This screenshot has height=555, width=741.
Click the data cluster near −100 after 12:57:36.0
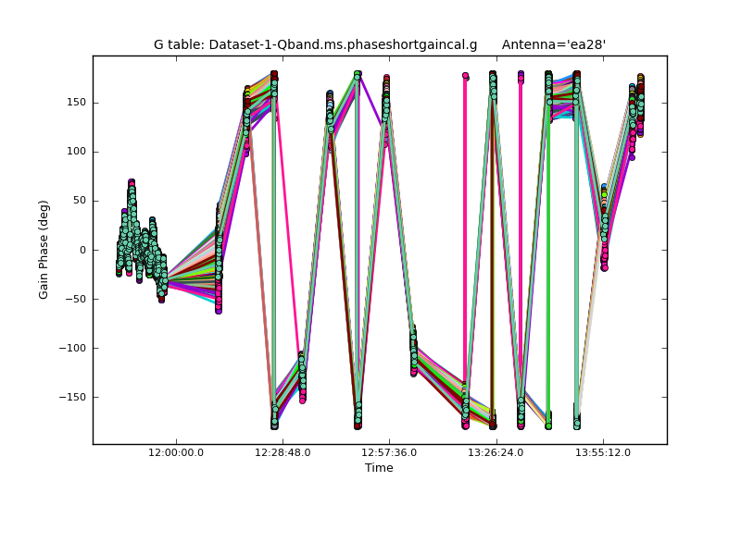click(x=413, y=351)
